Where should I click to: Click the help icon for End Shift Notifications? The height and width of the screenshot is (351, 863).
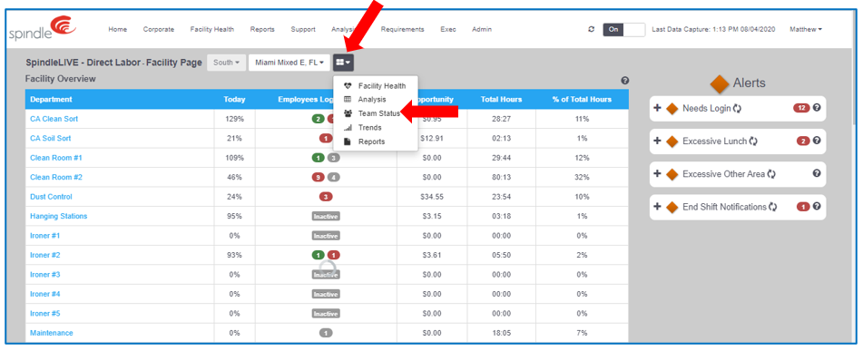click(817, 206)
